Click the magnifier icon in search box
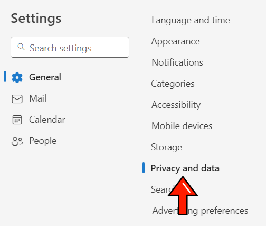 click(x=21, y=47)
